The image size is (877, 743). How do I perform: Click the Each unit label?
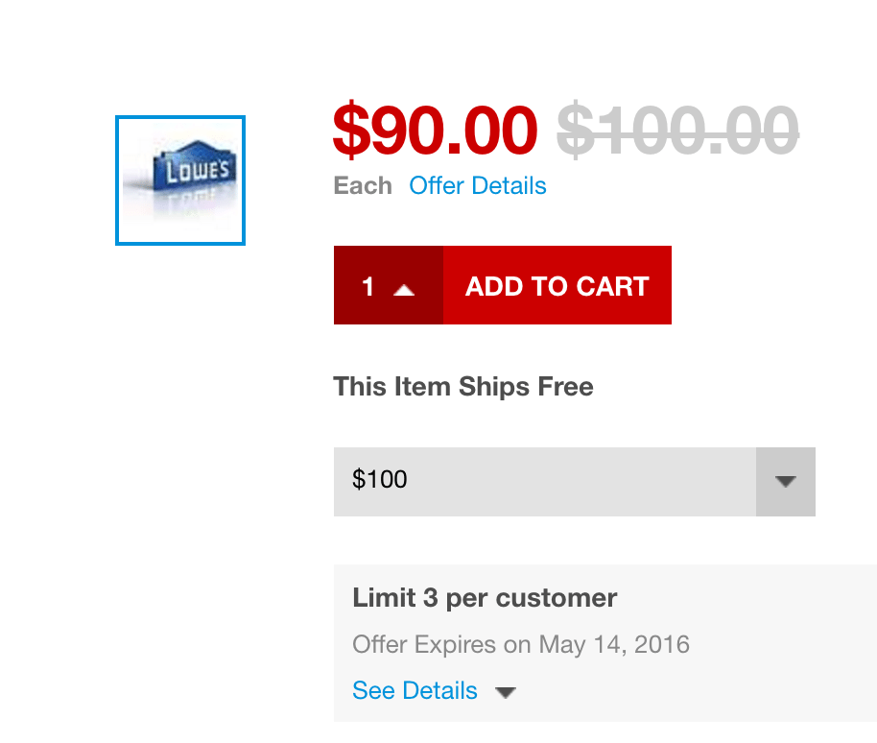pyautogui.click(x=363, y=185)
